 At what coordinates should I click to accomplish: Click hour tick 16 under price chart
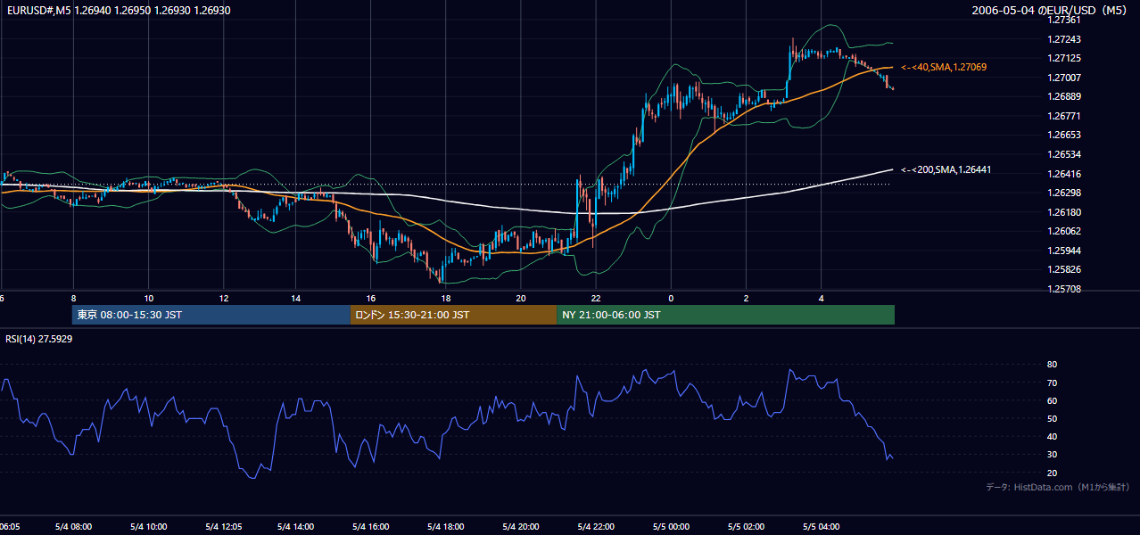(x=371, y=299)
